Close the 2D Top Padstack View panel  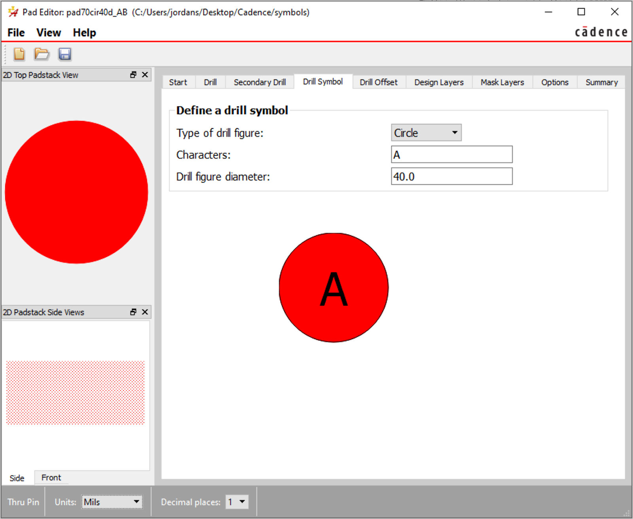coord(145,75)
